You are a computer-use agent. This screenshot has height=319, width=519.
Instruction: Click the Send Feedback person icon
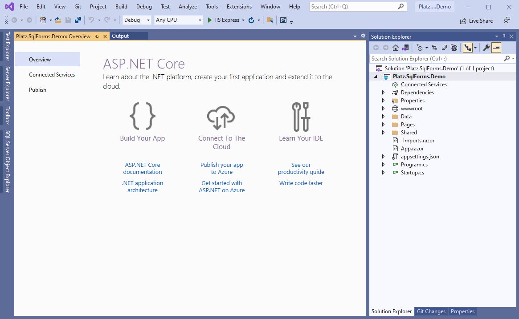[x=507, y=20]
